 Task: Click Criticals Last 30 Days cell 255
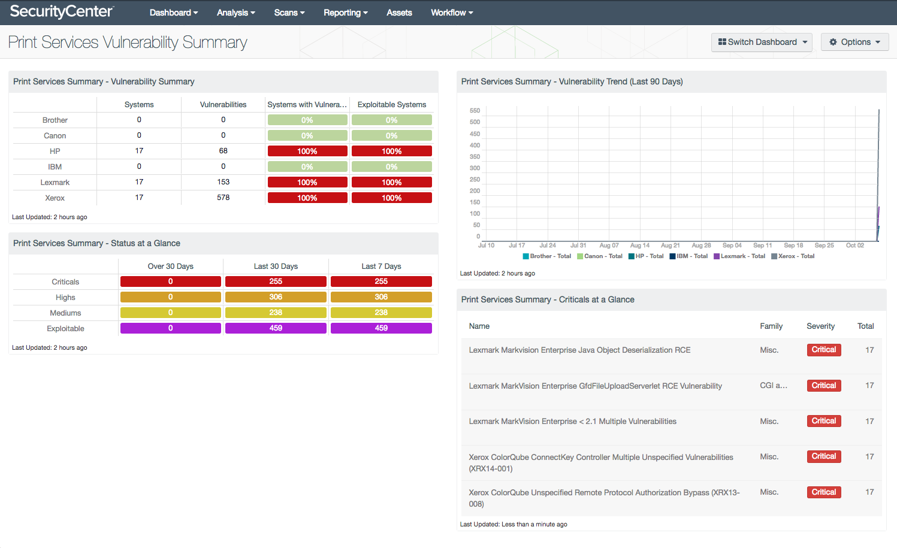[276, 281]
